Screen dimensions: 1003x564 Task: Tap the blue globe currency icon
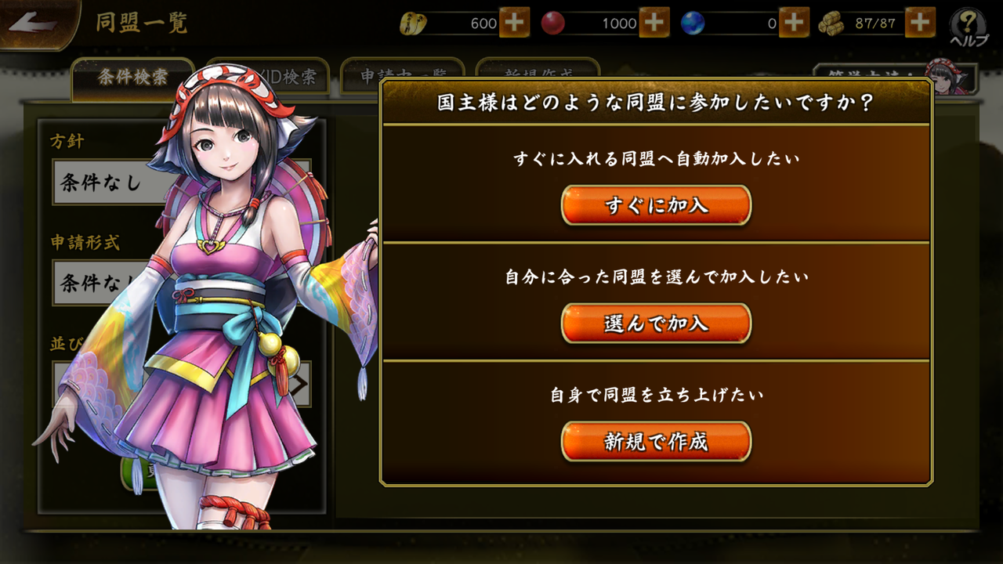point(692,23)
